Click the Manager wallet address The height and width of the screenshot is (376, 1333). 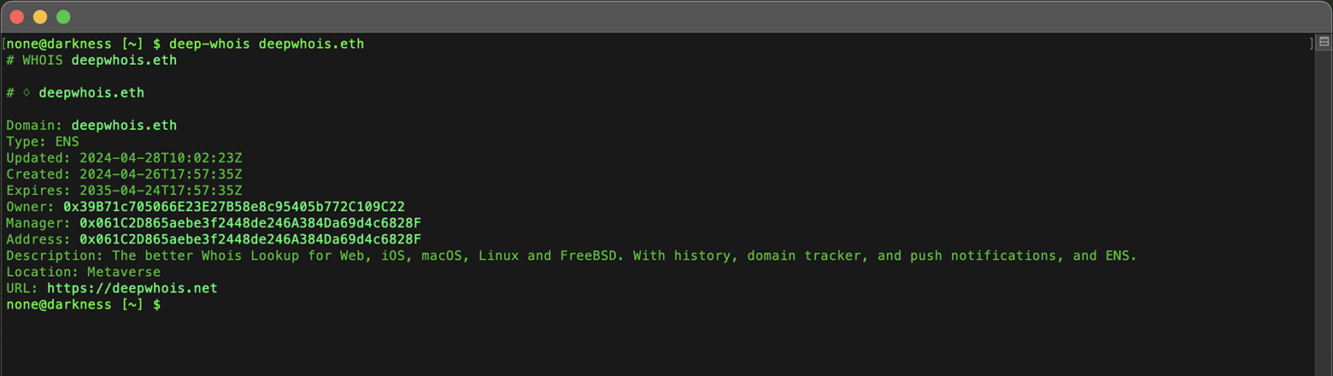point(250,223)
